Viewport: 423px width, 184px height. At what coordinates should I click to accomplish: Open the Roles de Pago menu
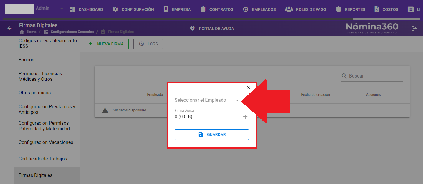pyautogui.click(x=306, y=9)
